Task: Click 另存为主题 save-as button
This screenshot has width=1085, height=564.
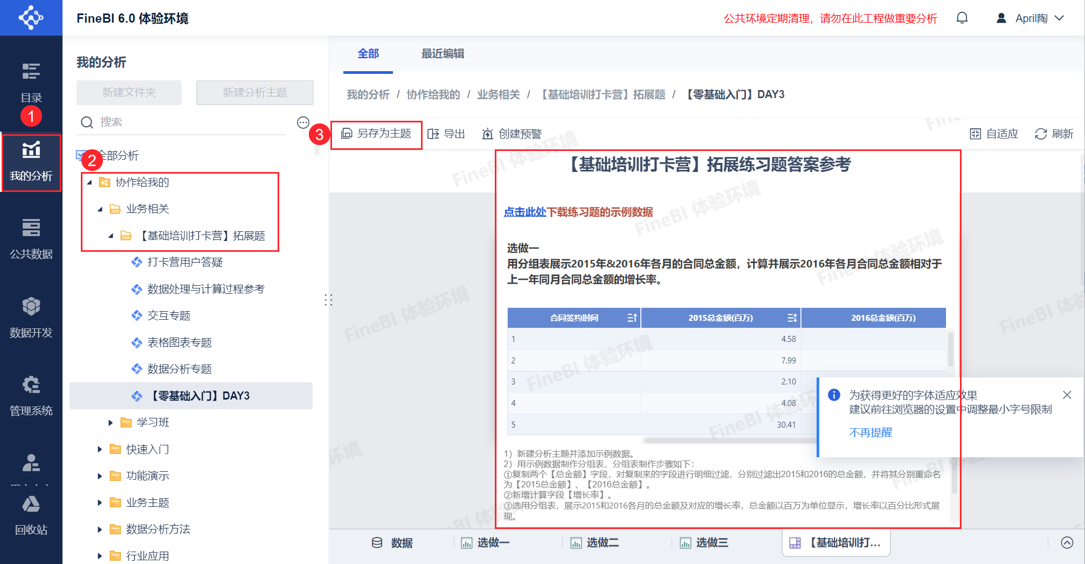Action: tap(376, 134)
